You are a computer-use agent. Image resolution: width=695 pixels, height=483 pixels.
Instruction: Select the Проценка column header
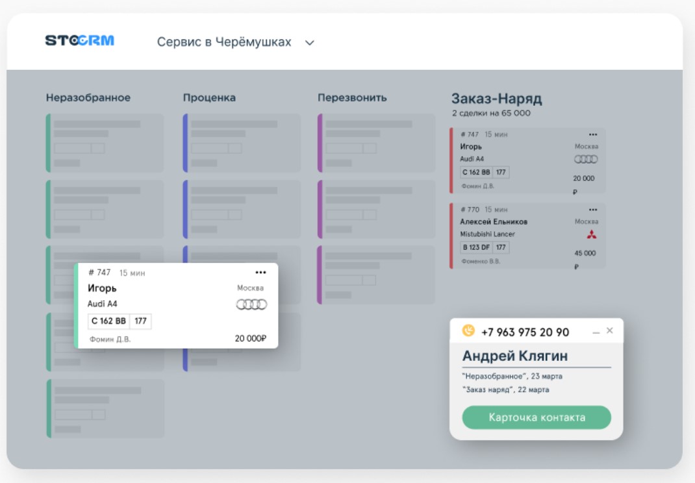coord(209,98)
